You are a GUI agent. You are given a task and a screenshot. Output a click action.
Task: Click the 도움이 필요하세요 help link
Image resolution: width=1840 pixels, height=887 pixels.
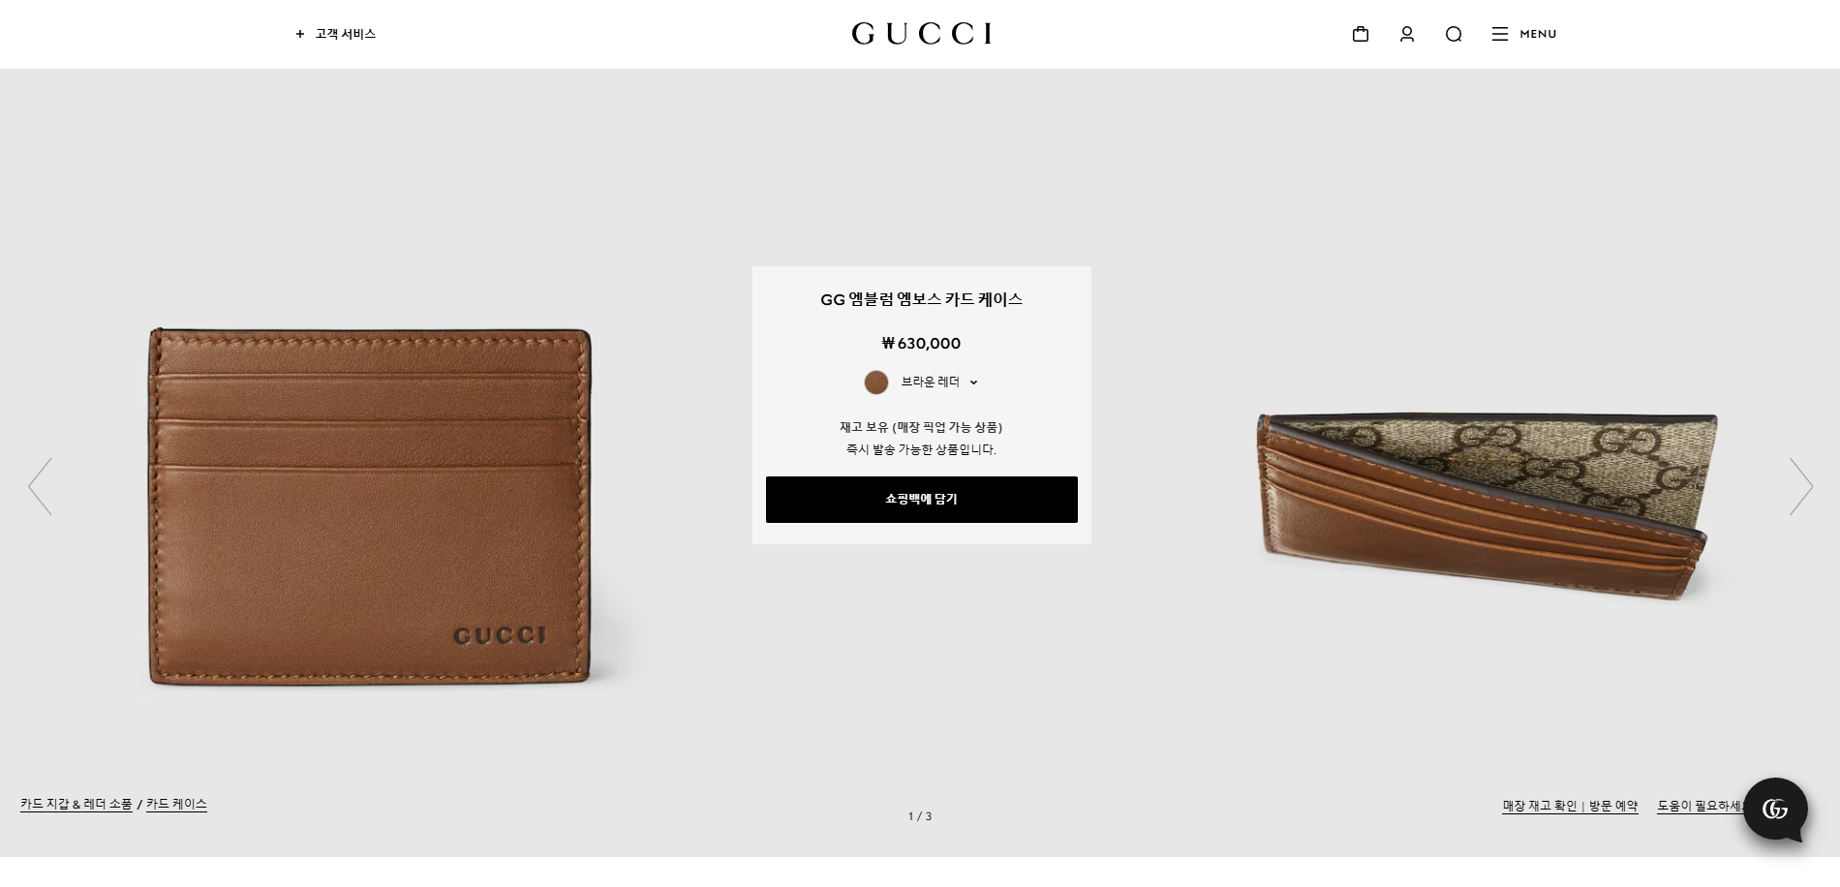click(x=1702, y=806)
